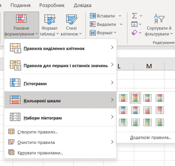
Task: Apply the green-to-yellow color scale
Action: coord(148,122)
